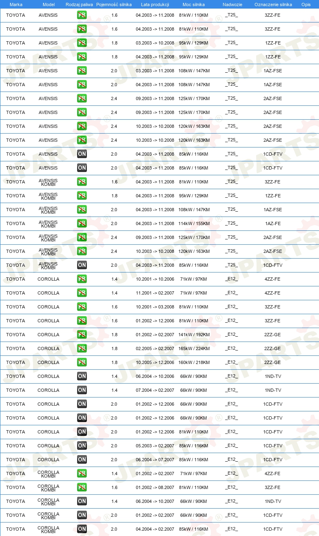Select production dates 11.2001 -> 02.2007

pos(155,293)
